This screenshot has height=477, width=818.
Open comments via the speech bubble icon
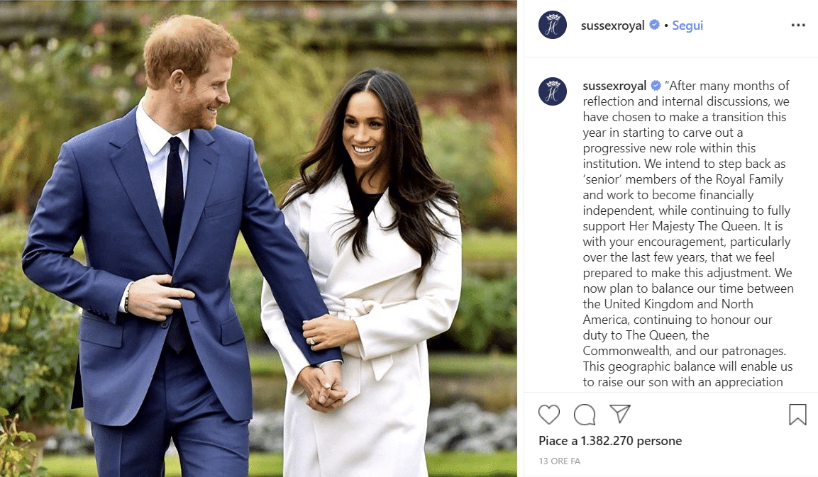[585, 415]
